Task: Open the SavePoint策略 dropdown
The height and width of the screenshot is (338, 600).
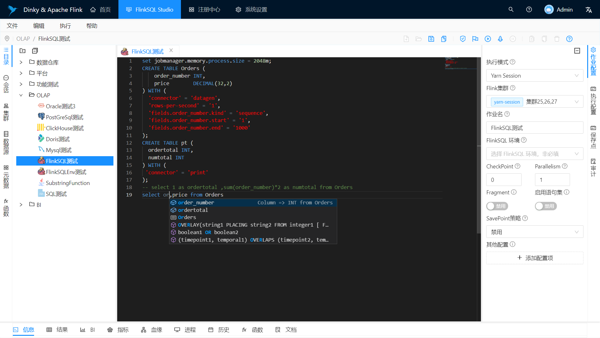Action: click(535, 232)
